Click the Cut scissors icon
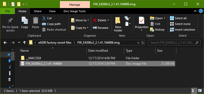The image size is (204, 94). [44, 18]
